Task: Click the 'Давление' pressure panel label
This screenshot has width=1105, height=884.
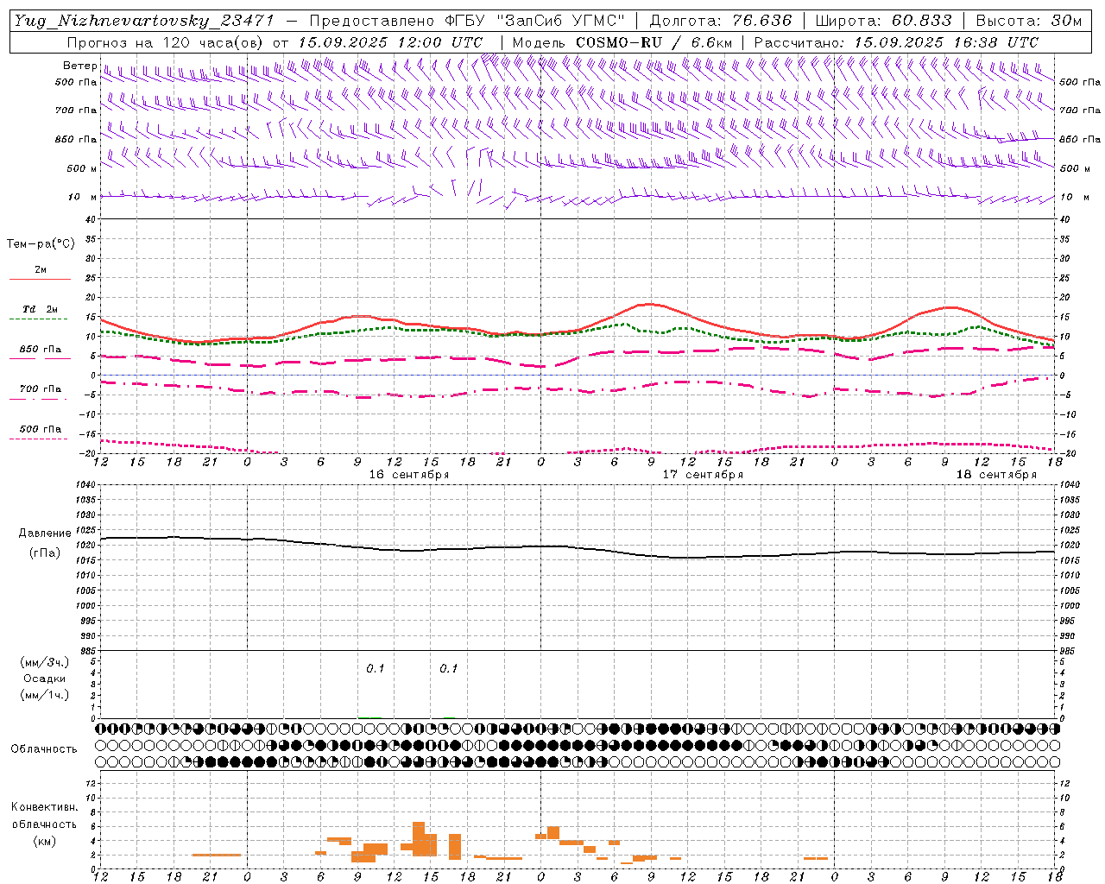Action: click(45, 534)
